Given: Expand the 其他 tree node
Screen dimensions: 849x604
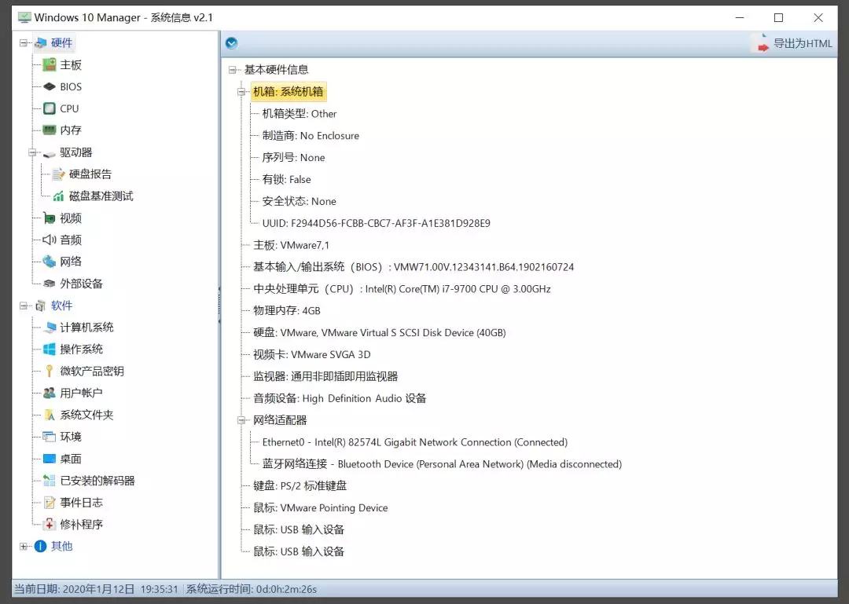Looking at the screenshot, I should tap(24, 546).
